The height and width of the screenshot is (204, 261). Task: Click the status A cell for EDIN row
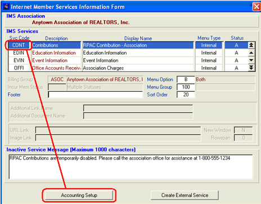pyautogui.click(x=236, y=53)
